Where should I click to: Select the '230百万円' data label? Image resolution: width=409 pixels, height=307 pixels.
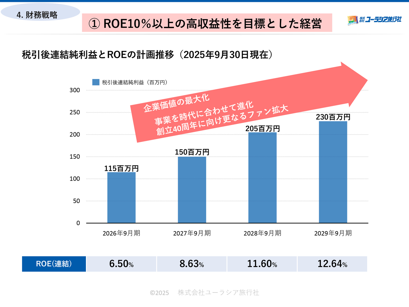333,117
